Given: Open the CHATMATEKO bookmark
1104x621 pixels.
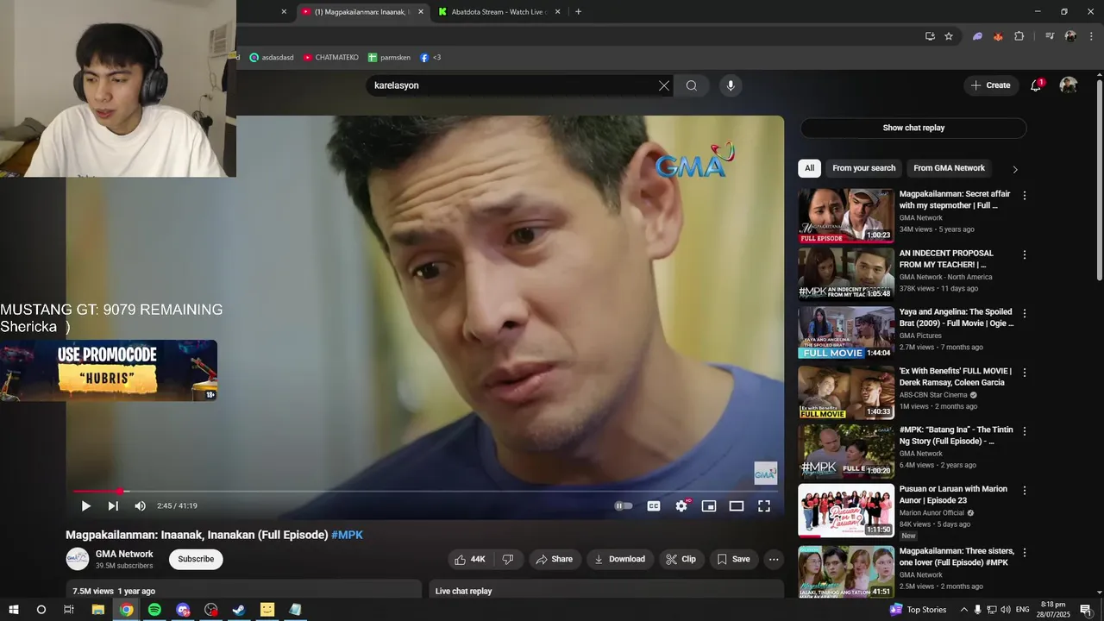Looking at the screenshot, I should pos(330,58).
